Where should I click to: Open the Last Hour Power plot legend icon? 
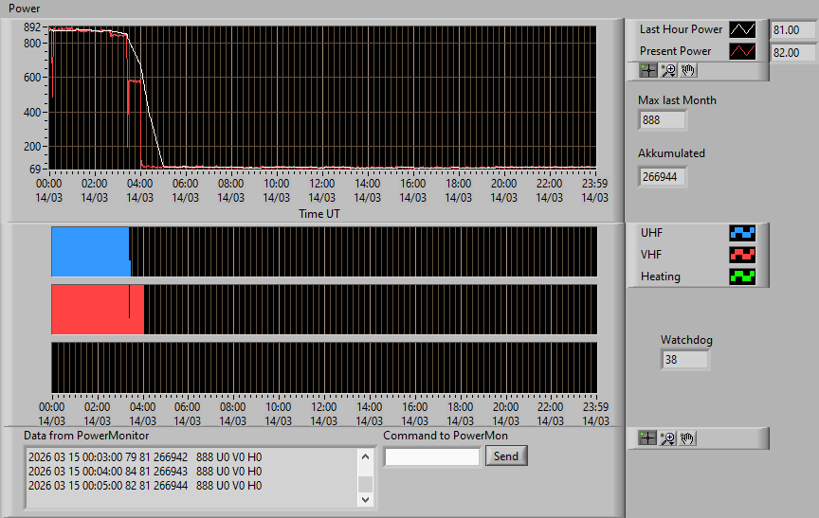pos(742,29)
